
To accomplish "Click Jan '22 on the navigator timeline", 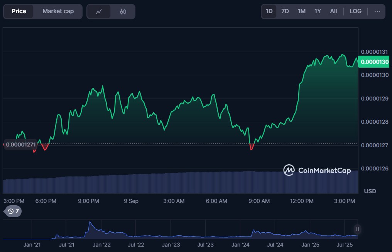I will (x=101, y=245).
